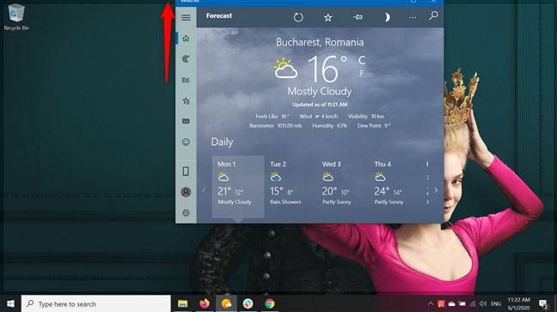
Task: Click the Bucharest, Romania location title
Action: 320,42
